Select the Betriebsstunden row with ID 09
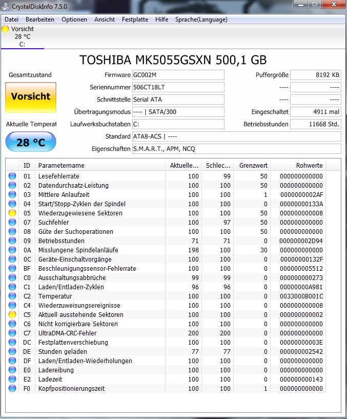The image size is (347, 419). click(x=166, y=241)
